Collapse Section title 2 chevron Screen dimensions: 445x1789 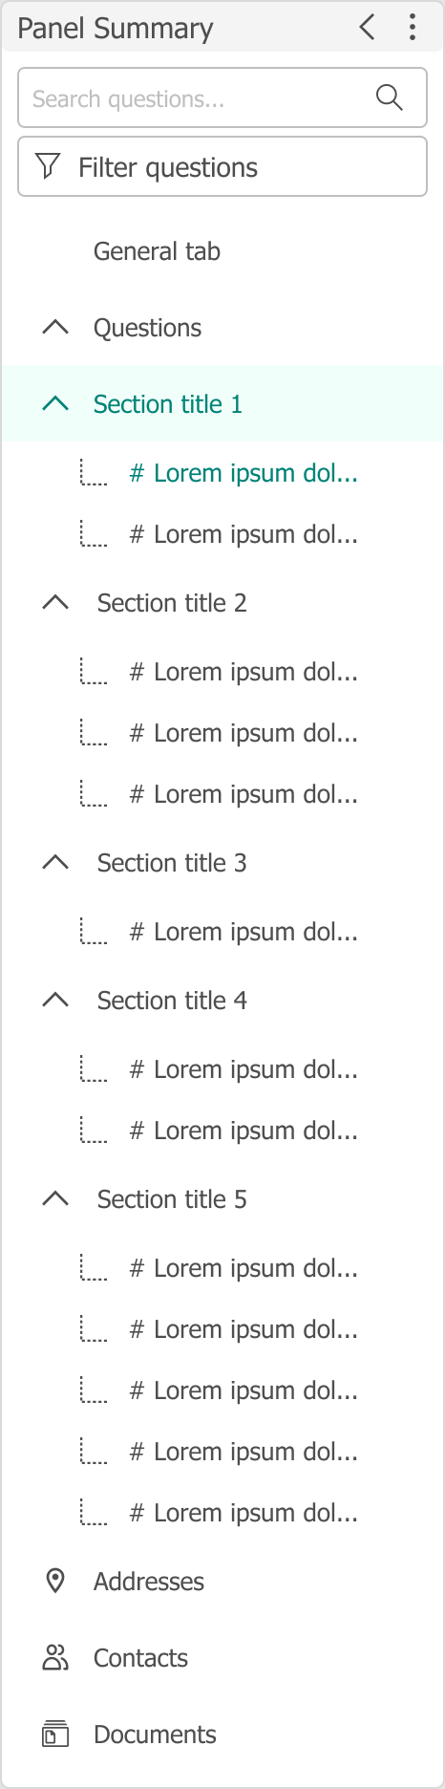point(55,602)
